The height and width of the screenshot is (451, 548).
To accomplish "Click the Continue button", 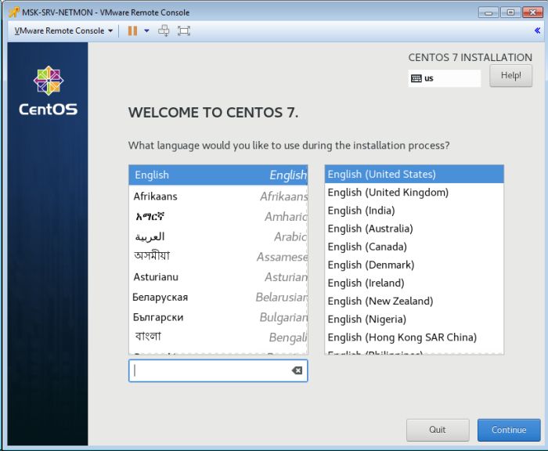I will click(509, 430).
